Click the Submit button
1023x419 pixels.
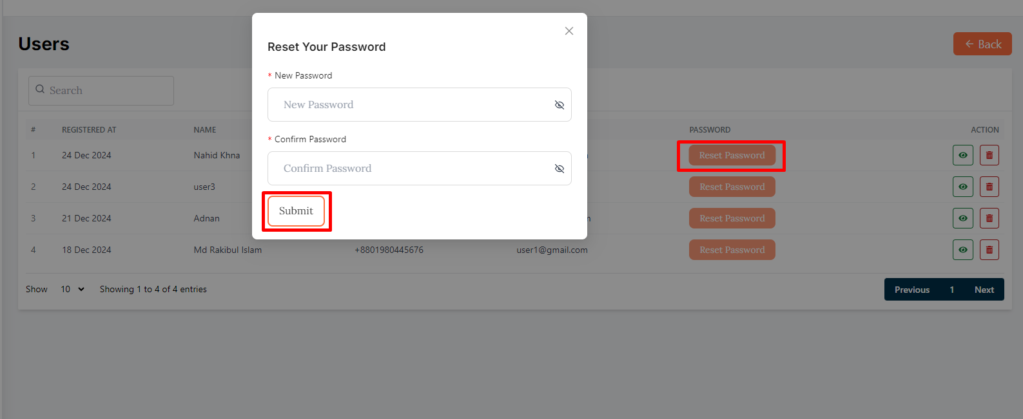[296, 211]
